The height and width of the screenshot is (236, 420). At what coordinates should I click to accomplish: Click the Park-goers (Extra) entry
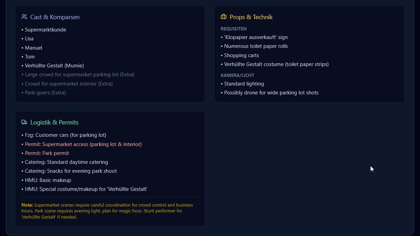tap(45, 93)
